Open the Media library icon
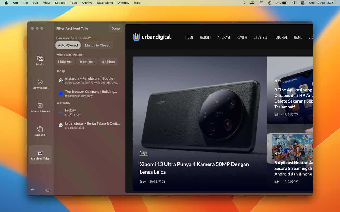 (x=40, y=59)
